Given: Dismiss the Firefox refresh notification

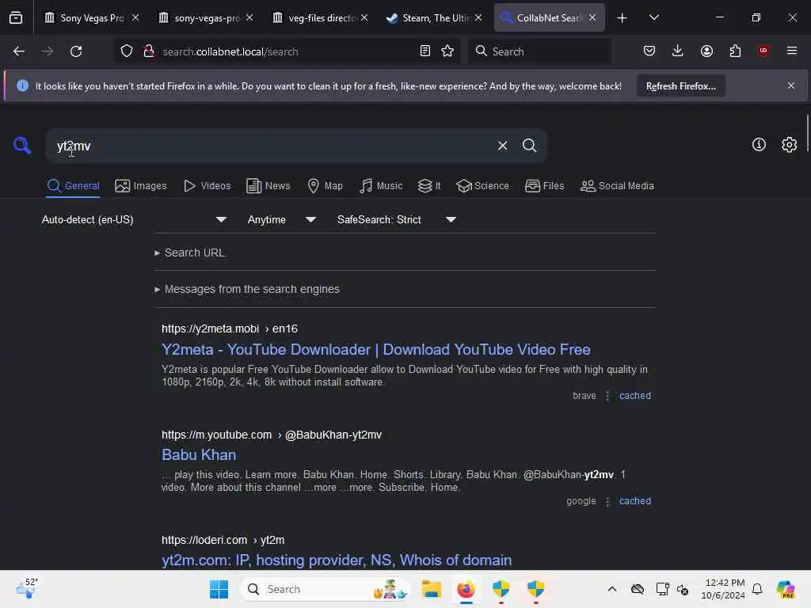Looking at the screenshot, I should tap(790, 85).
